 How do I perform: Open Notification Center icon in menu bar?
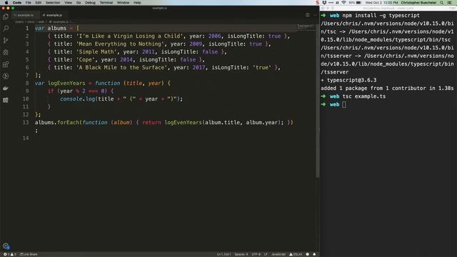click(450, 3)
